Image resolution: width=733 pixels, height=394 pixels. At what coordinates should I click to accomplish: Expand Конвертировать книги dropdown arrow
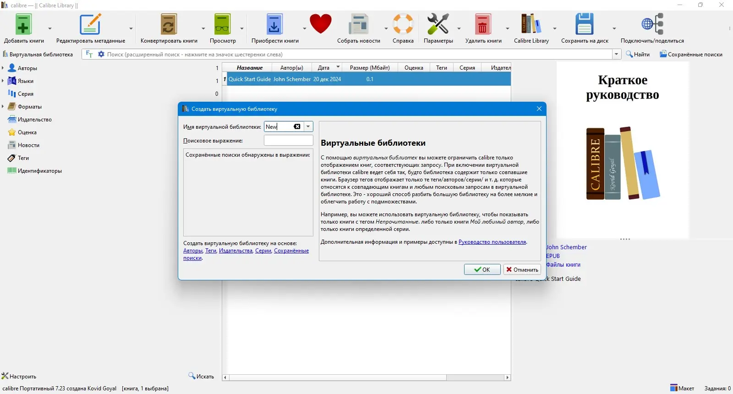pyautogui.click(x=203, y=28)
